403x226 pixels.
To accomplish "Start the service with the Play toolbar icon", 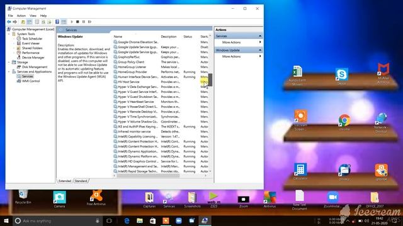I will click(72, 22).
